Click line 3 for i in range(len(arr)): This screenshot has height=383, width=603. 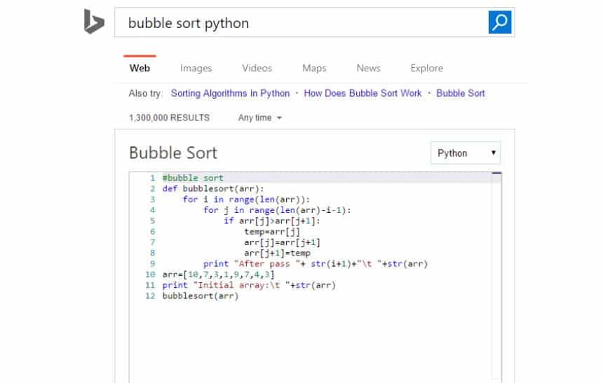point(246,200)
